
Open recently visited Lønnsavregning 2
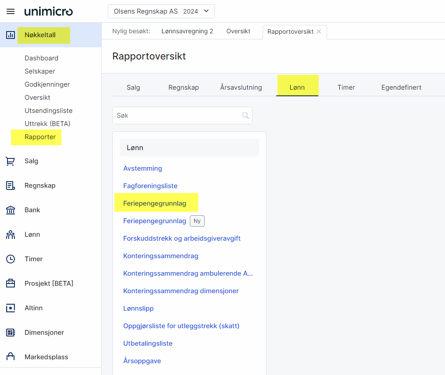pyautogui.click(x=187, y=32)
